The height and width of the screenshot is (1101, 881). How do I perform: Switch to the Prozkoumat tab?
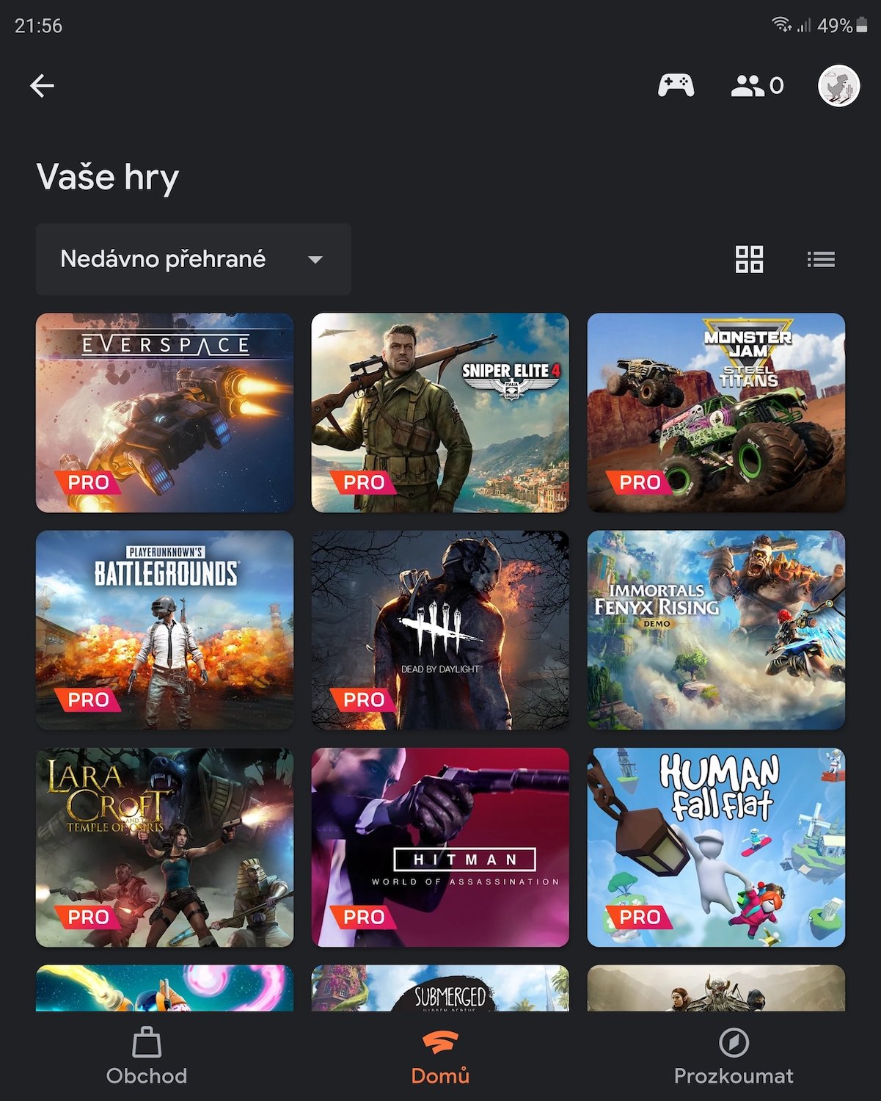(734, 1056)
